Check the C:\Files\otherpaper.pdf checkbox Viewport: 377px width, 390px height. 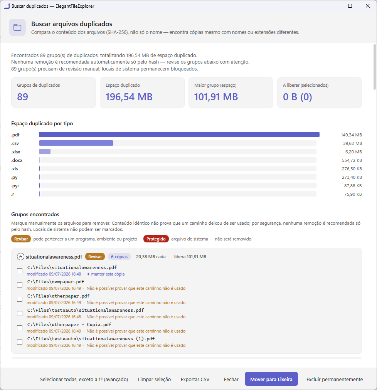[x=20, y=299]
